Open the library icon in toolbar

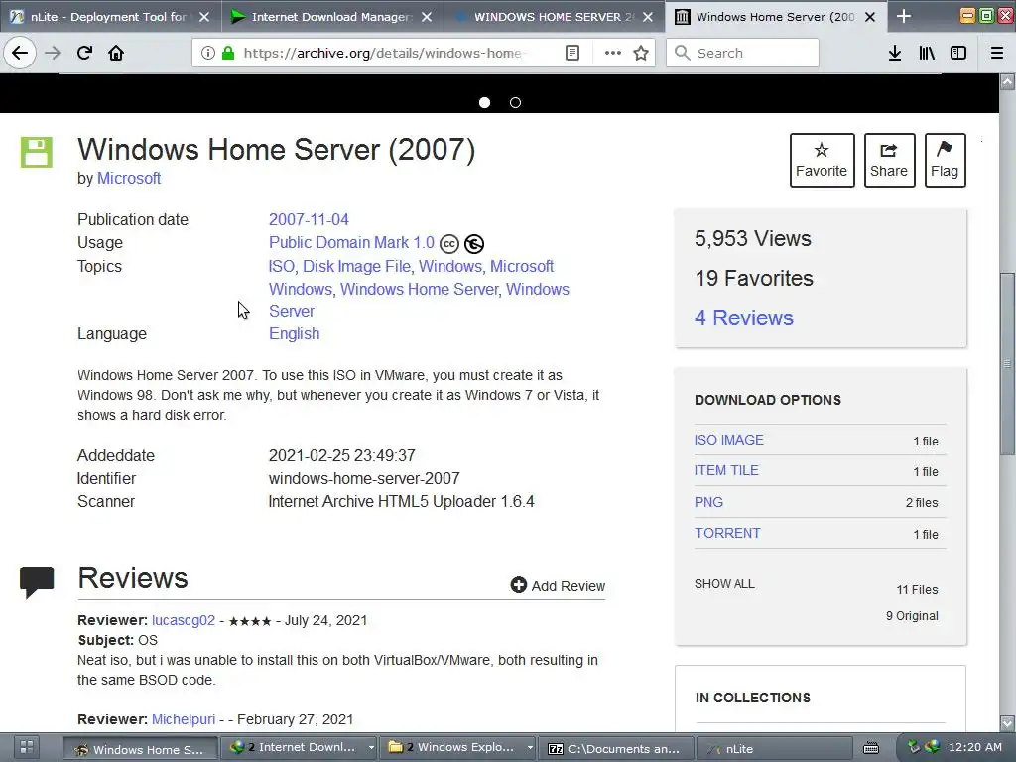(927, 53)
